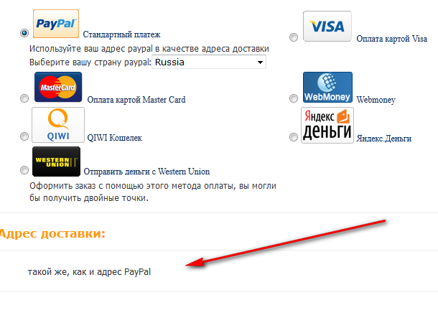Image resolution: width=438 pixels, height=318 pixels.
Task: Choose the Western Union radio button
Action: [x=24, y=170]
